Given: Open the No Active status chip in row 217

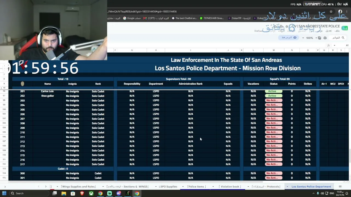Looking at the screenshot, I should coord(273,164).
